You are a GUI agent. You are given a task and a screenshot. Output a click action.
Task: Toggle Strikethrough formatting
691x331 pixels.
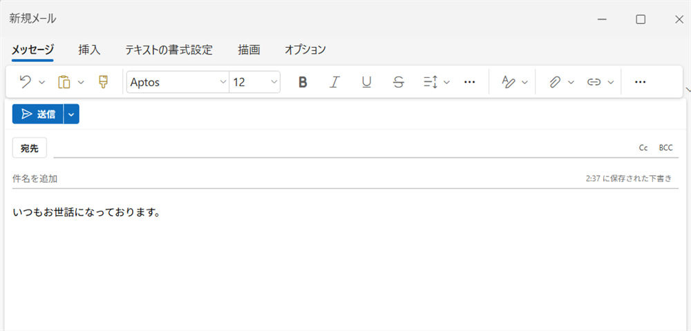(x=398, y=82)
